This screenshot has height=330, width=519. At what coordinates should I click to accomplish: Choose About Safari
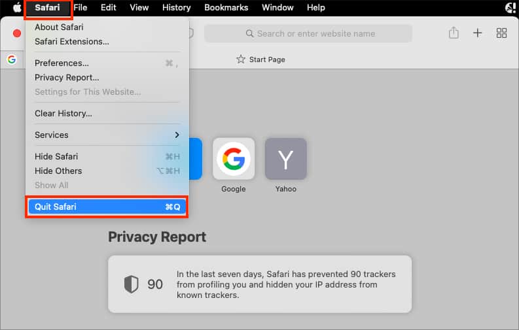click(107, 27)
